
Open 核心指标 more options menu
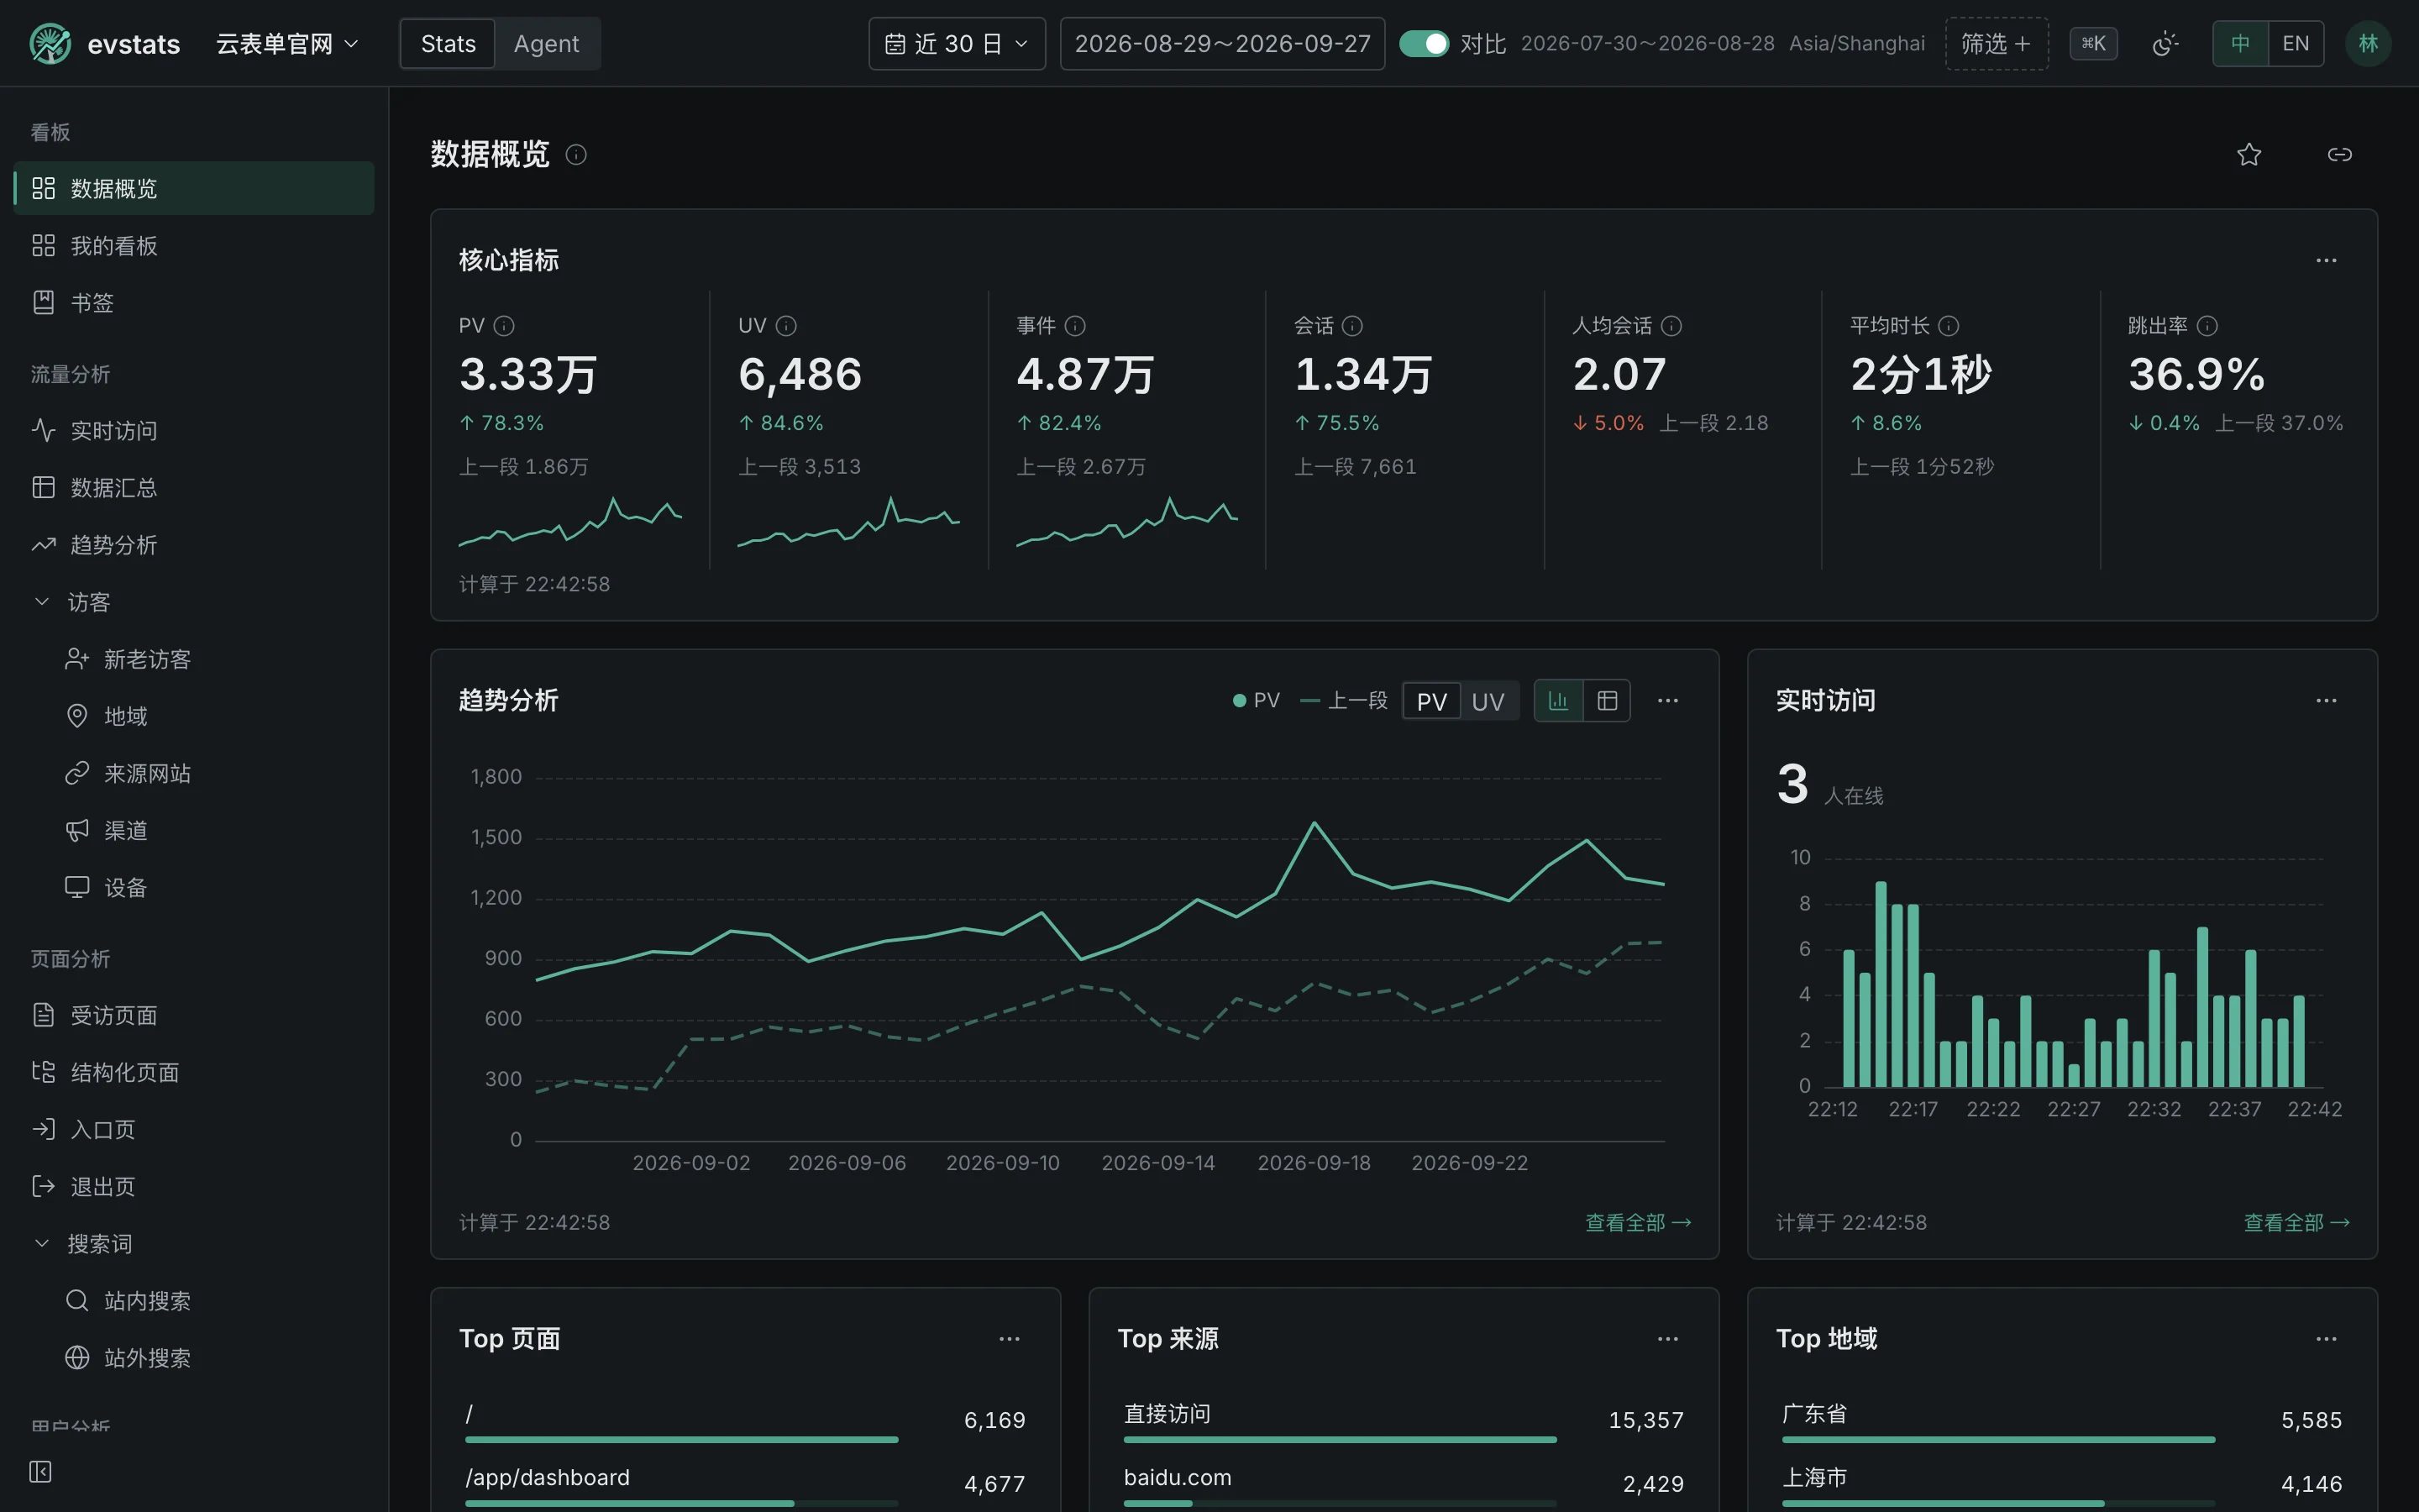pyautogui.click(x=2326, y=260)
